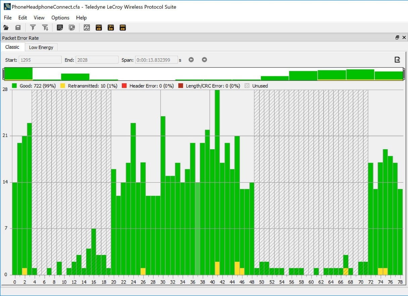Click the yellow retransmitted segment at channel 26
408x296 pixels.
143,271
